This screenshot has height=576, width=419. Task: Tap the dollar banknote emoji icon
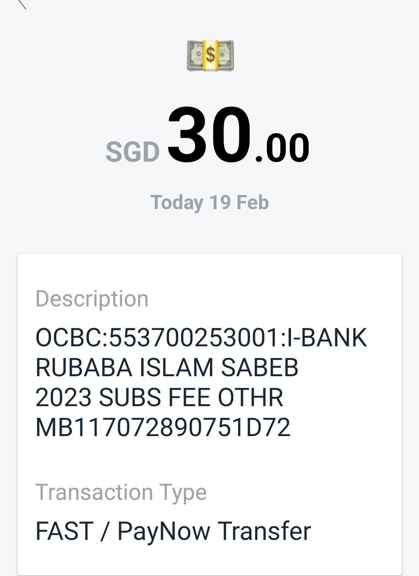(210, 55)
